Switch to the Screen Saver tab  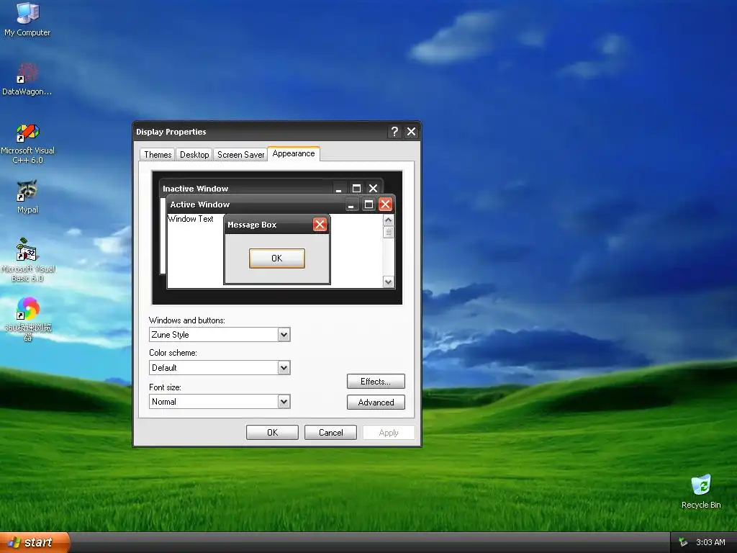[240, 155]
